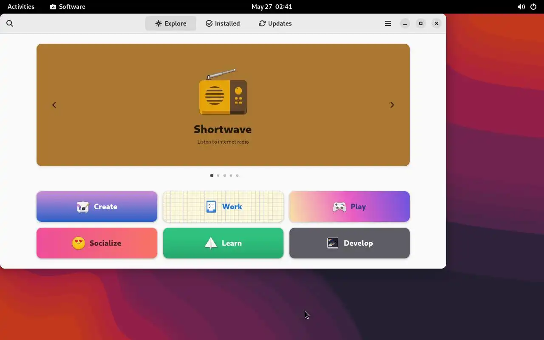Viewport: 544px width, 340px height.
Task: Click the paper plane icon on Learn
Action: 211,243
